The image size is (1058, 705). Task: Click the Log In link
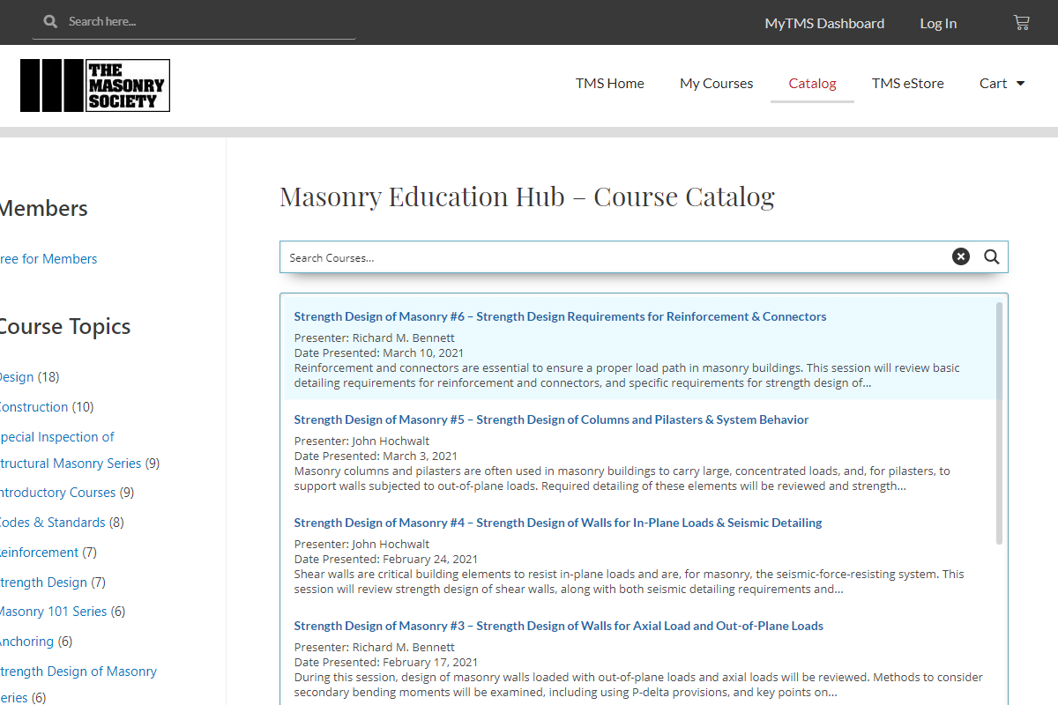tap(938, 24)
